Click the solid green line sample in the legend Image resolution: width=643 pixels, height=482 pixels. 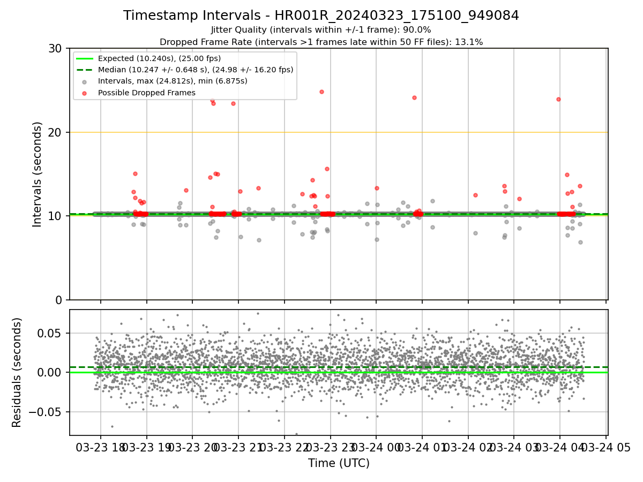85,58
